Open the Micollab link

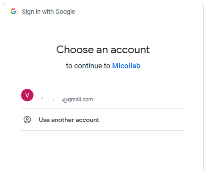click(x=126, y=66)
